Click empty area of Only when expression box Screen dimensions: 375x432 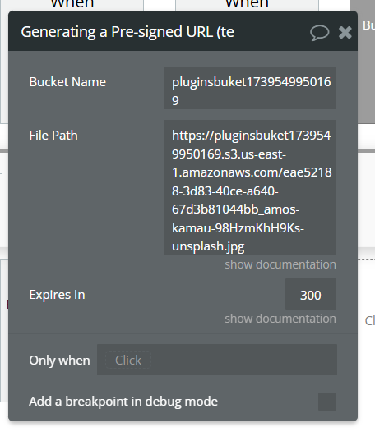pos(243,360)
